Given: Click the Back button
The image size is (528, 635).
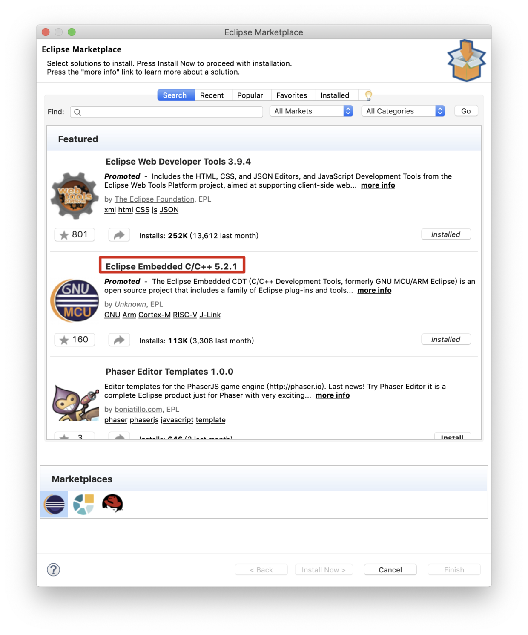Looking at the screenshot, I should [261, 570].
